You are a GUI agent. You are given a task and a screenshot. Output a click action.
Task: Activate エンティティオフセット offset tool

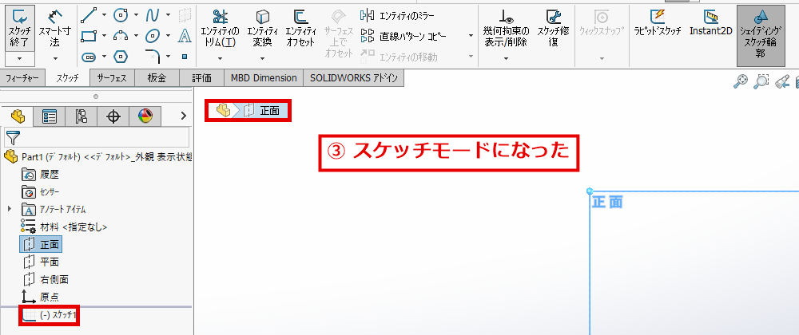(x=300, y=29)
